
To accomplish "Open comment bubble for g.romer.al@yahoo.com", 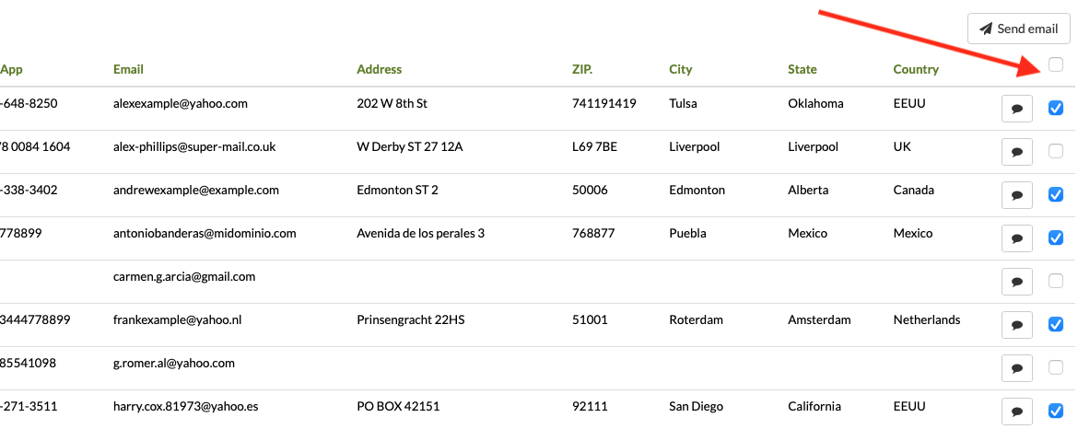I will click(x=1017, y=368).
